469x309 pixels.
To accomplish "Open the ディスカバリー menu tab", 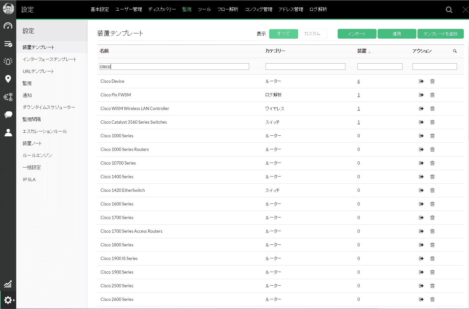I will point(162,9).
